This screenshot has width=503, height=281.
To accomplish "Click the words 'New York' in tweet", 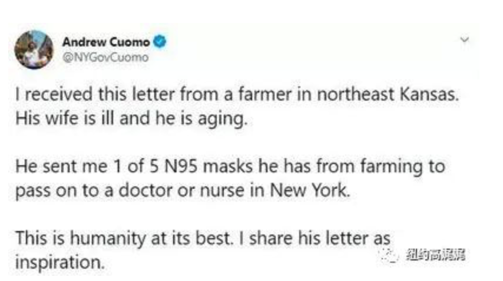I will click(310, 190).
